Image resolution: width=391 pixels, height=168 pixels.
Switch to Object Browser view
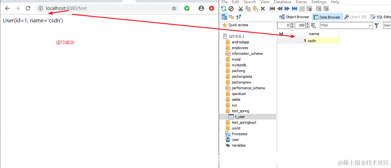(x=295, y=17)
